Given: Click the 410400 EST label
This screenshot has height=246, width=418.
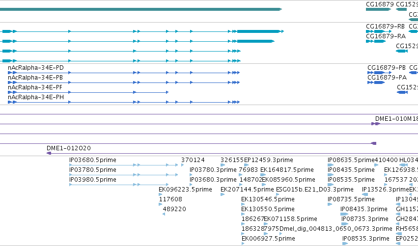Looking at the screenshot, I should tap(386, 160).
